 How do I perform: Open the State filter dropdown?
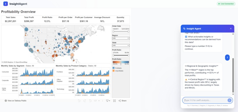click(x=121, y=45)
